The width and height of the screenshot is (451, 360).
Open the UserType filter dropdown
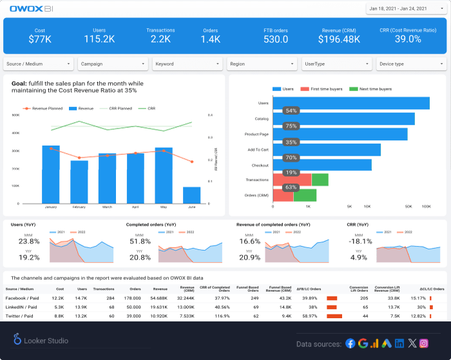pos(337,64)
